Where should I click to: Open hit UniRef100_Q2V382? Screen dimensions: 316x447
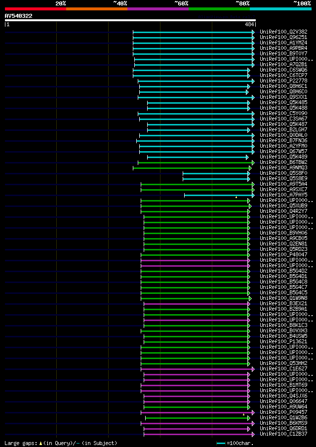(x=283, y=32)
